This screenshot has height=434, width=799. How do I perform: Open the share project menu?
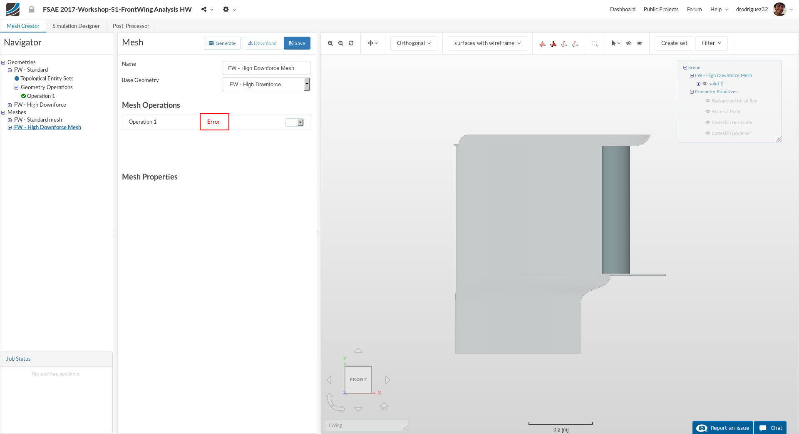207,9
